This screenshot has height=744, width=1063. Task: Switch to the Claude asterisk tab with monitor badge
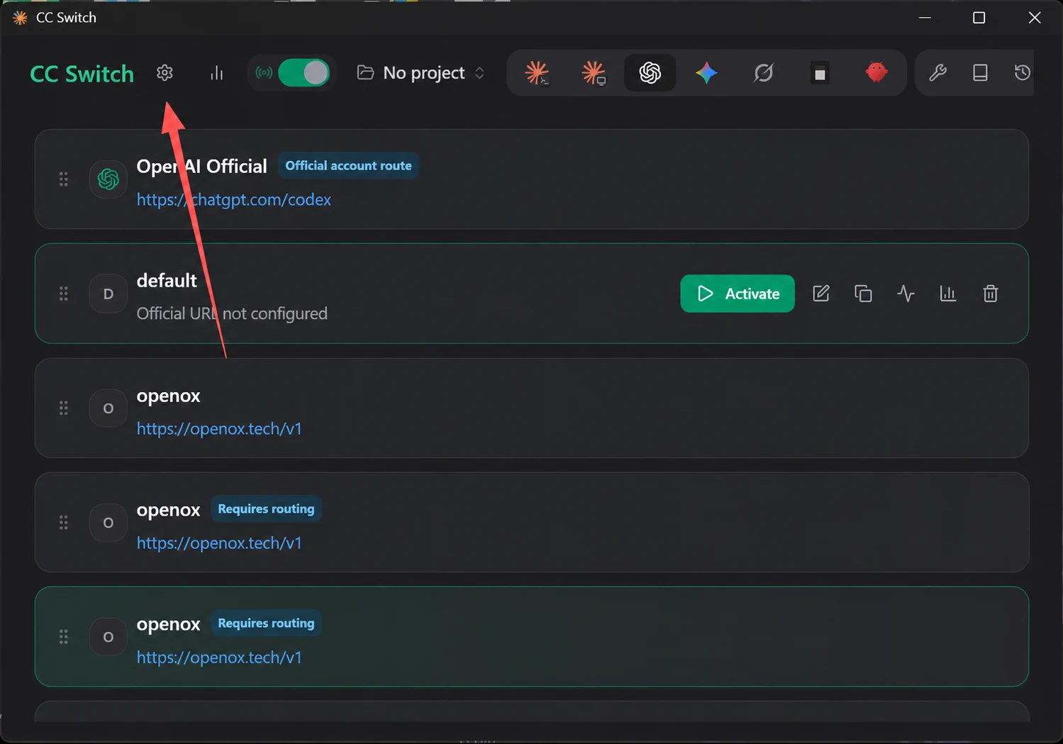point(594,72)
